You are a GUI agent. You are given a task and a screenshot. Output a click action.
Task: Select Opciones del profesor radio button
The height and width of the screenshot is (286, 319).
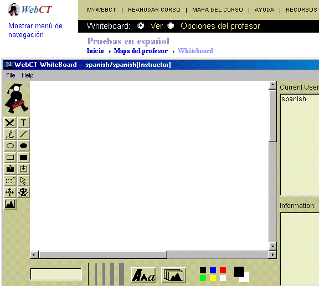(x=171, y=26)
